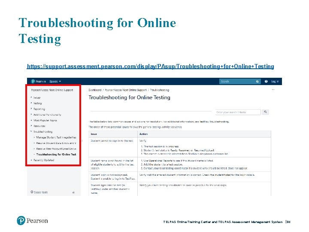Open the page ellipsis more-actions menu

(x=273, y=90)
